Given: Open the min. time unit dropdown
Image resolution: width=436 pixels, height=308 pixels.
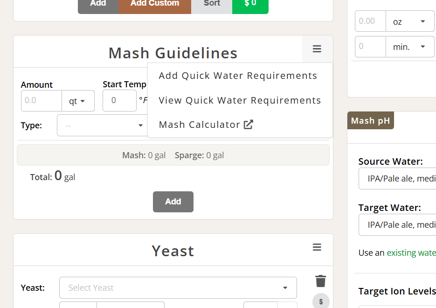Looking at the screenshot, I should [x=409, y=47].
